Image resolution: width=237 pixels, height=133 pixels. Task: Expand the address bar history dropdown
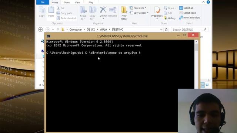(x=161, y=30)
